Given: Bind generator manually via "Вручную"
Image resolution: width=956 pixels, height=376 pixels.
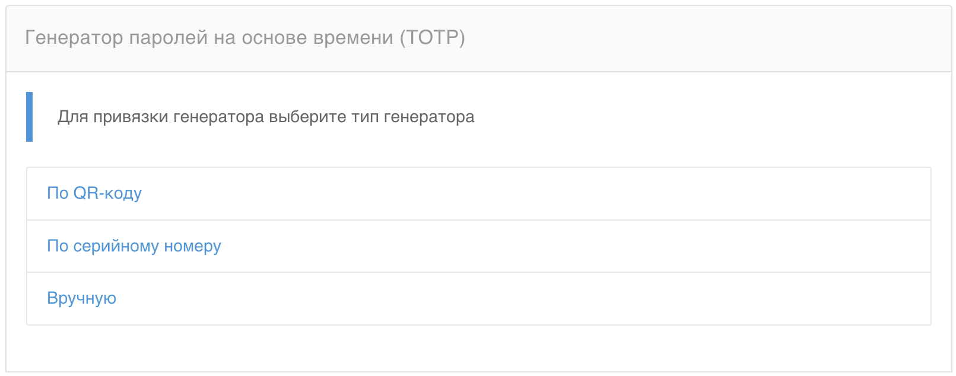Looking at the screenshot, I should click(82, 298).
